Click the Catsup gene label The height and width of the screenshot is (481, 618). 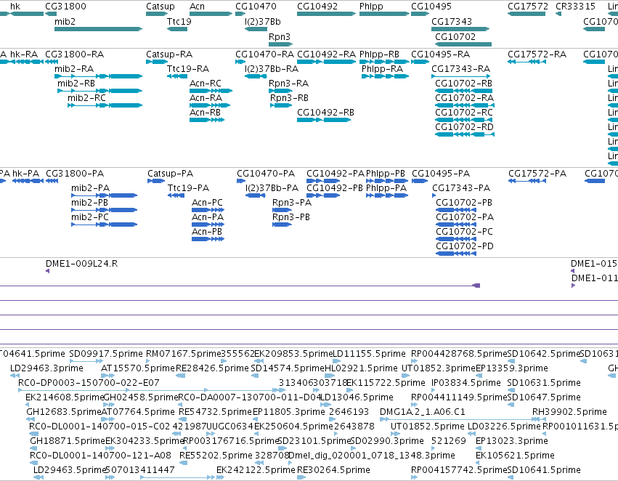tap(160, 7)
